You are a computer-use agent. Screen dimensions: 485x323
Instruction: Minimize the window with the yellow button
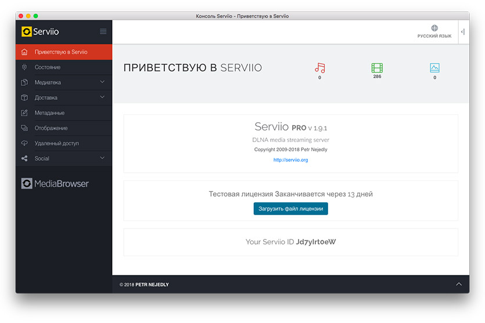pos(28,16)
